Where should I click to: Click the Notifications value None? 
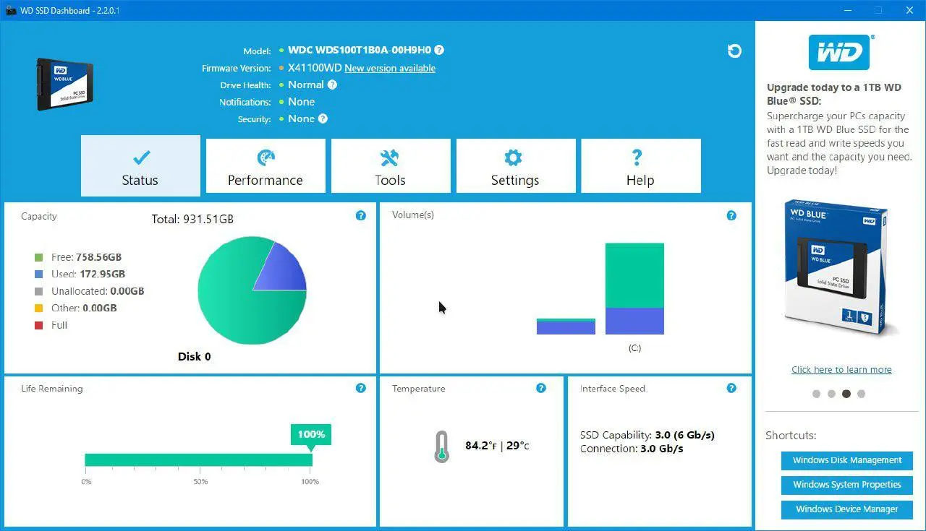pyautogui.click(x=302, y=102)
